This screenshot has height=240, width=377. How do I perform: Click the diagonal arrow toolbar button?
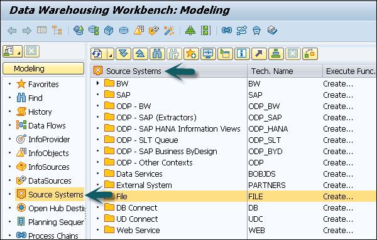[x=259, y=54]
